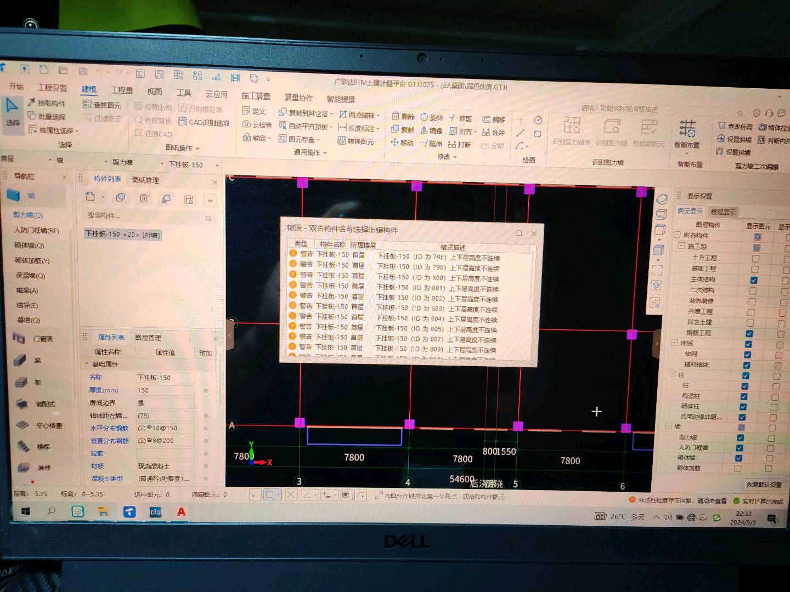790x592 pixels.
Task: Toggle 辅助轴线 display checkbox
Action: coord(746,365)
